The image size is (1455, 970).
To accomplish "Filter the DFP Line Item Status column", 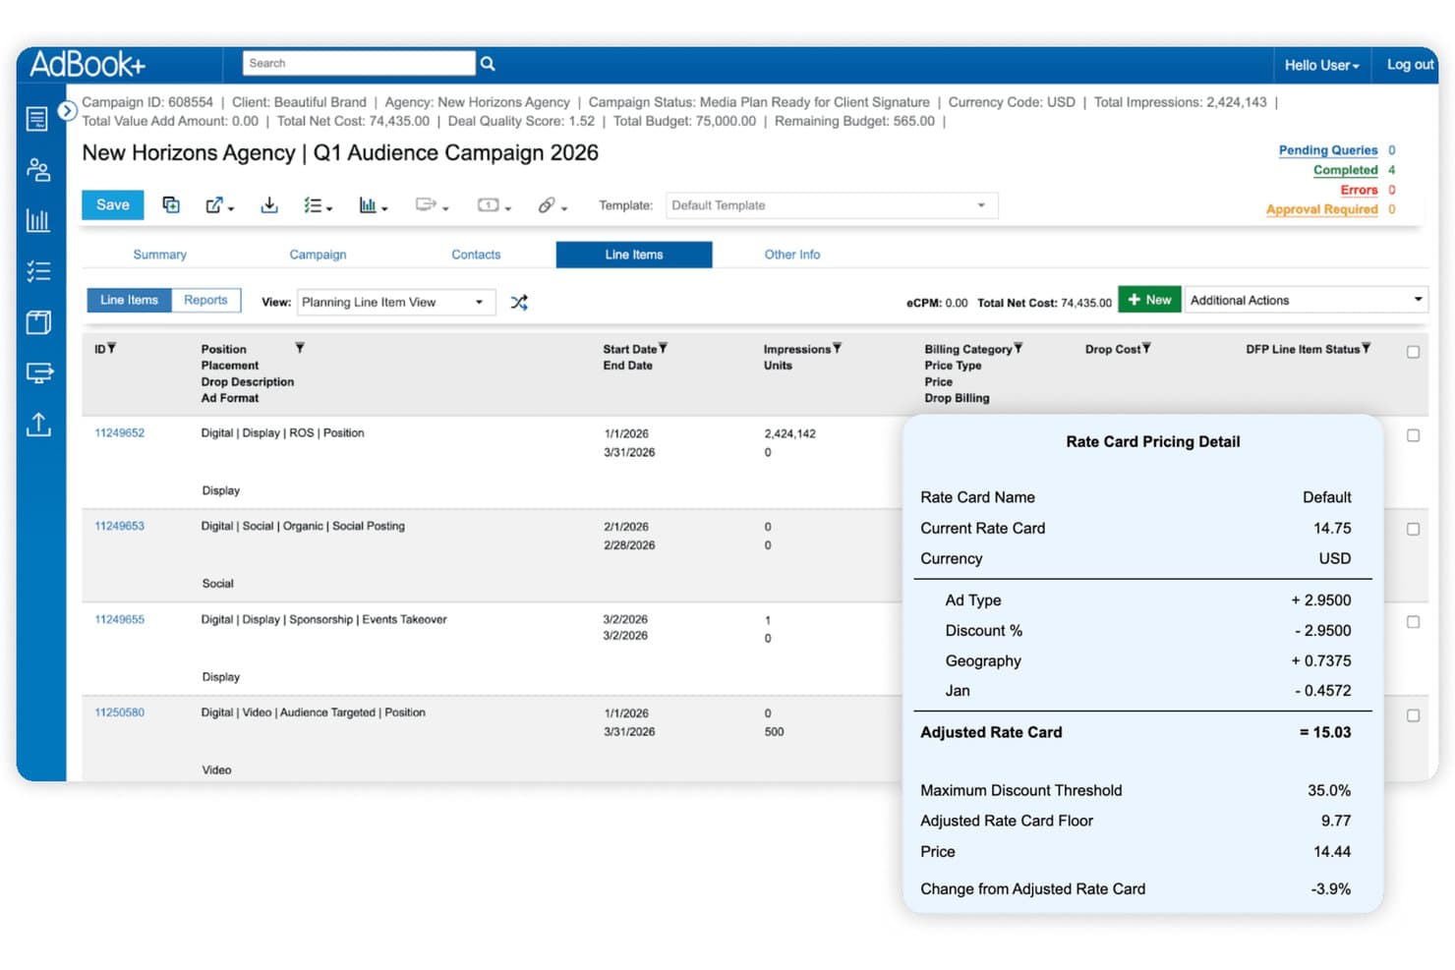I will [x=1366, y=348].
